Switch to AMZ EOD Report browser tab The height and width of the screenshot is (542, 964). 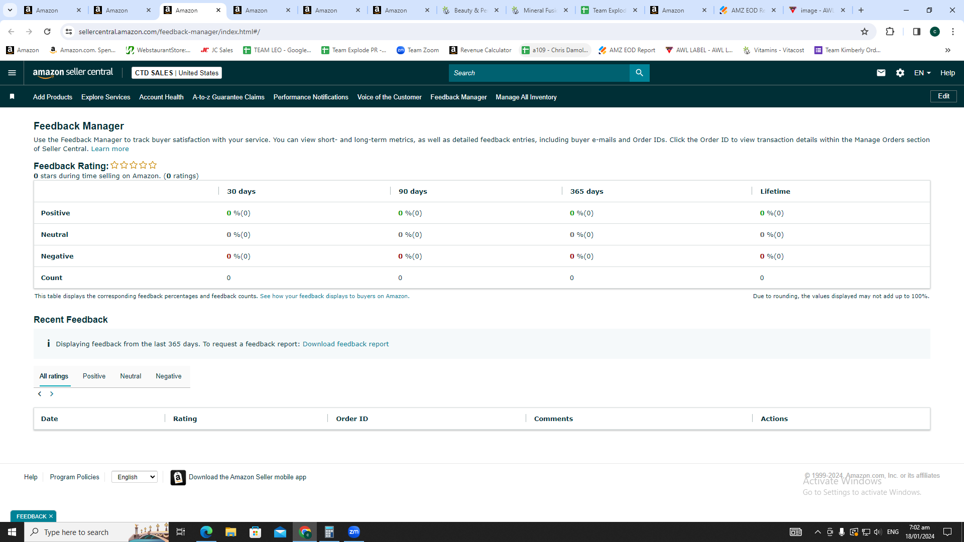pos(748,10)
